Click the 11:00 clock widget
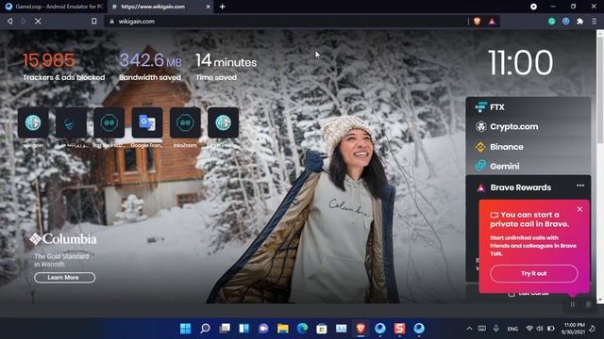This screenshot has width=604, height=339. coord(521,62)
